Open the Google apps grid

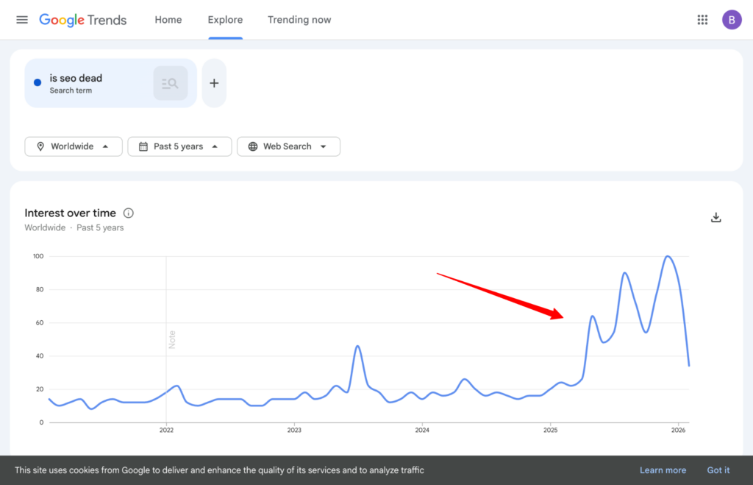click(702, 20)
